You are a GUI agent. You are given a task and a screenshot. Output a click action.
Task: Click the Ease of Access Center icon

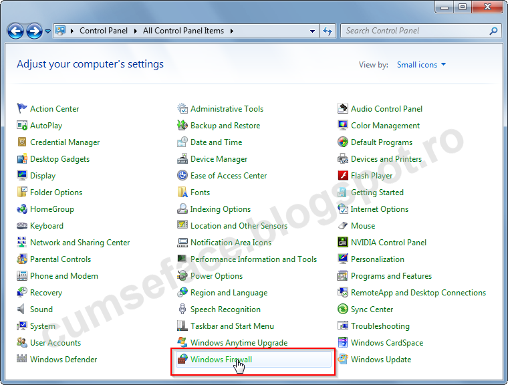182,175
